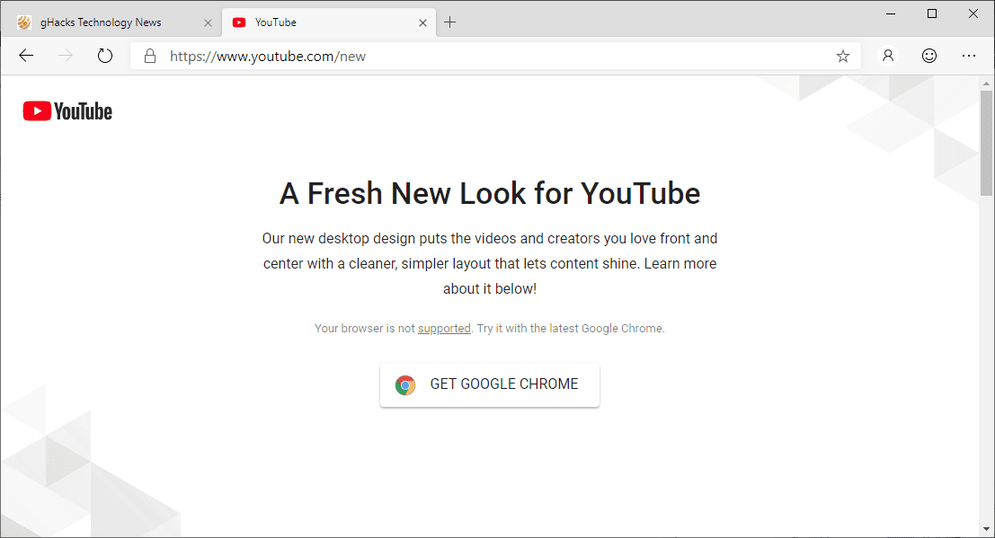Screen dimensions: 995x538
Task: Maximize the browser window
Action: pos(931,13)
